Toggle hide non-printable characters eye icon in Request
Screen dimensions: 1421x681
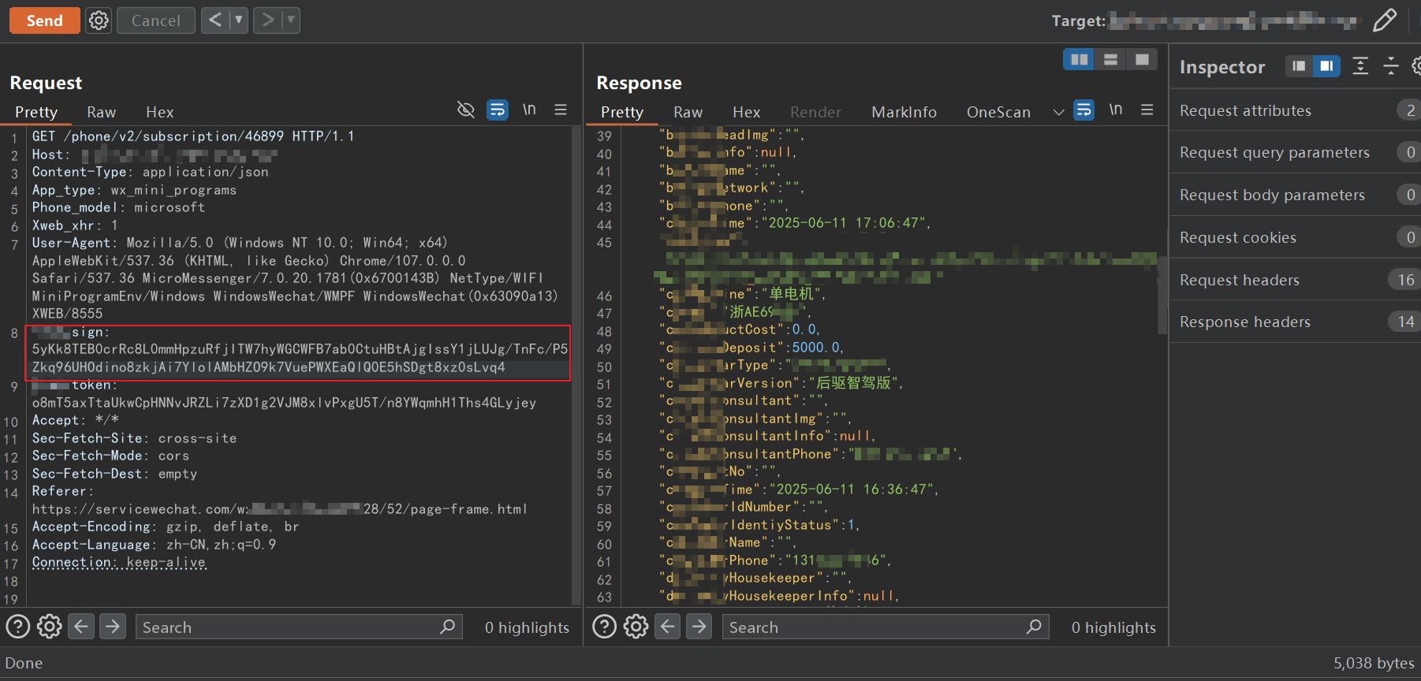tap(466, 110)
